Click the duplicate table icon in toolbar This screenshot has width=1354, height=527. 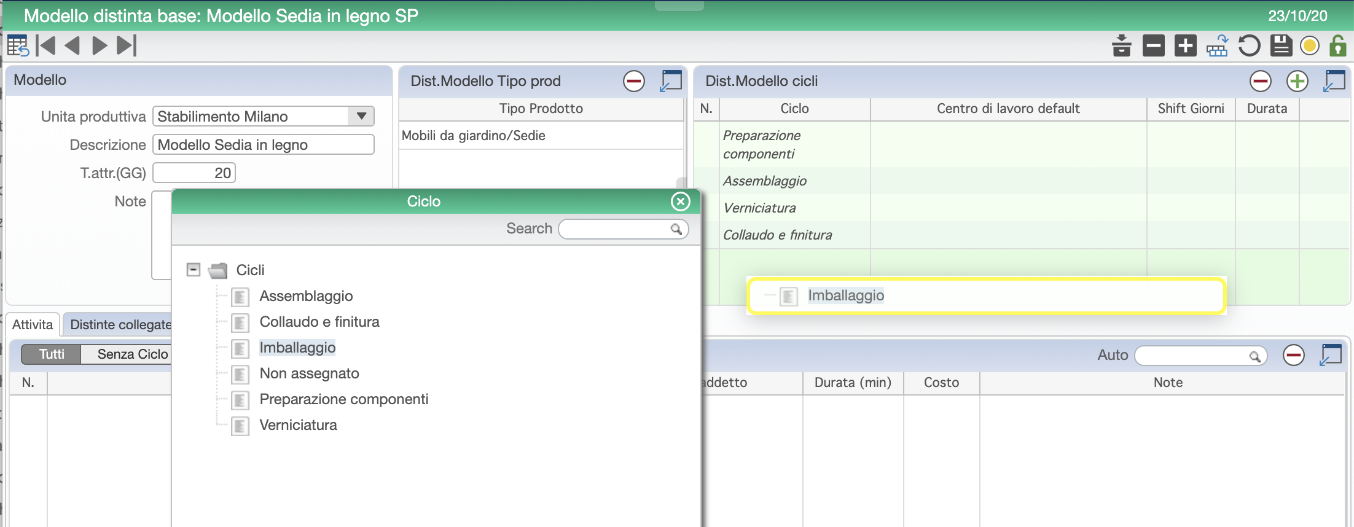pyautogui.click(x=1217, y=45)
